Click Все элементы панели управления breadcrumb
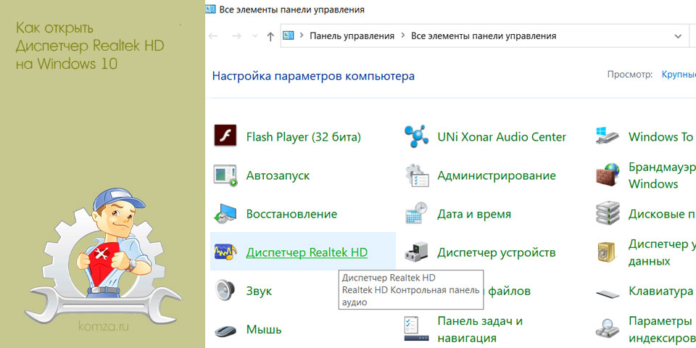The width and height of the screenshot is (696, 348). click(x=484, y=36)
